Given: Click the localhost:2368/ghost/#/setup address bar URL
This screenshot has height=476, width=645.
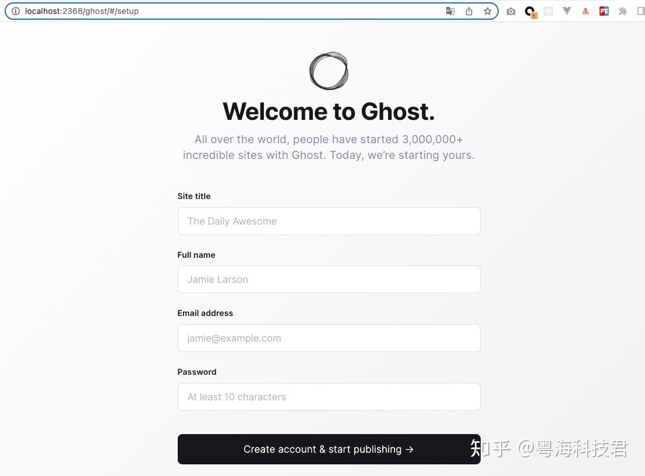Looking at the screenshot, I should [82, 11].
